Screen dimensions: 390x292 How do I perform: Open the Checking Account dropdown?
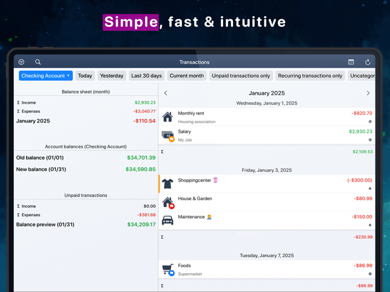(45, 76)
